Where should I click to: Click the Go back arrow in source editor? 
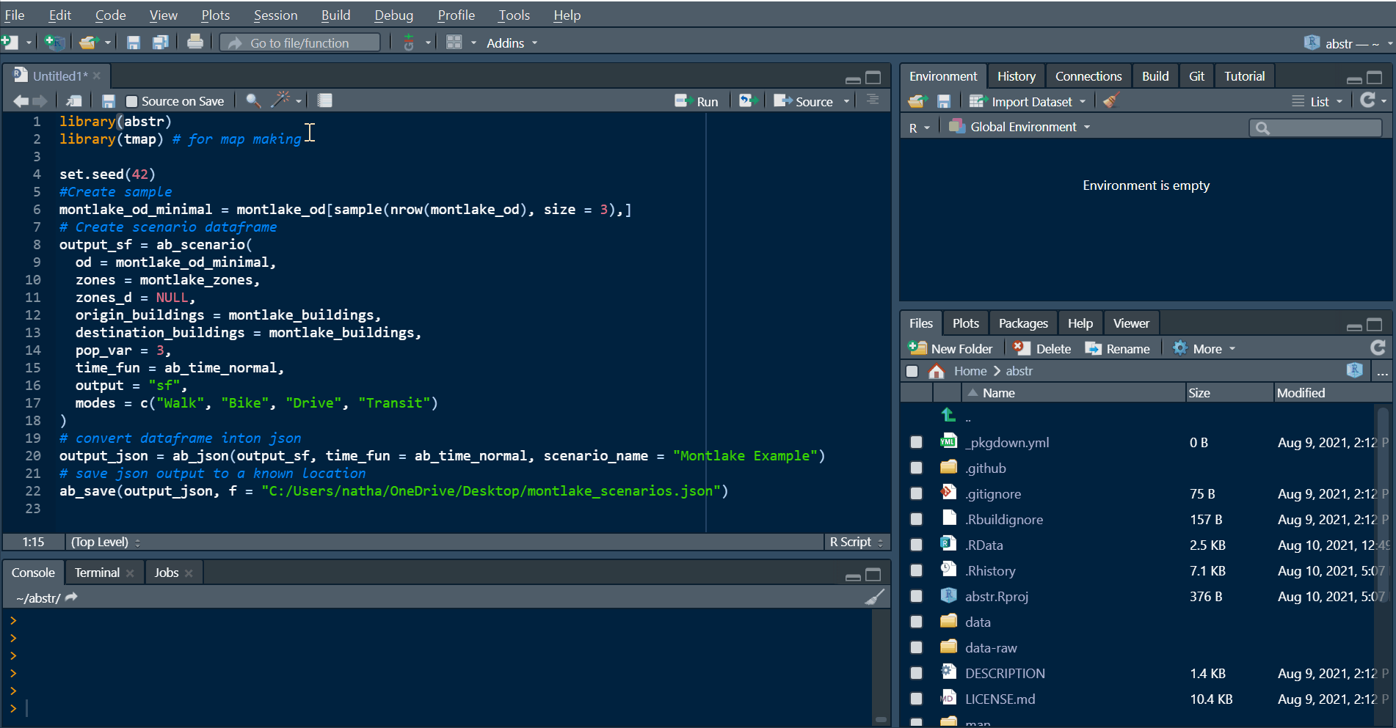[21, 100]
